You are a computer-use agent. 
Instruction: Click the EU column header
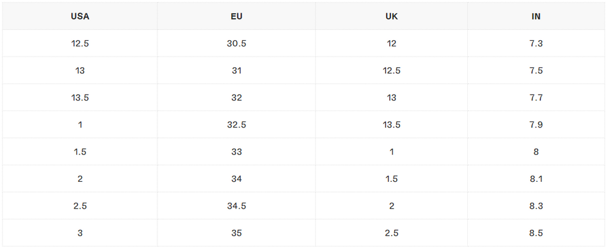237,16
